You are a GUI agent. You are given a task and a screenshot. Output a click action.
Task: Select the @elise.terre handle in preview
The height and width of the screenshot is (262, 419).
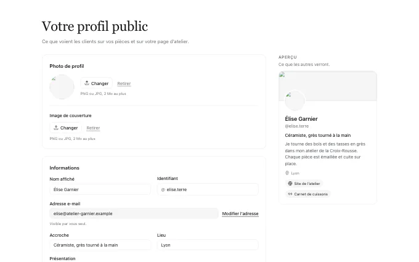click(x=296, y=126)
